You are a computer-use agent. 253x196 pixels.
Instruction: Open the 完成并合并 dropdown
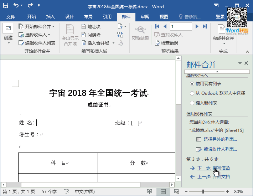pos(223,35)
